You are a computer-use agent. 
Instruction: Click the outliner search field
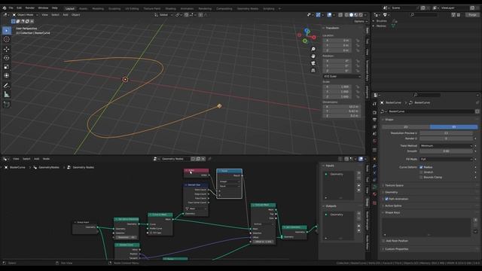pyautogui.click(x=423, y=15)
